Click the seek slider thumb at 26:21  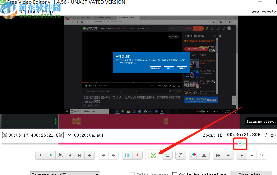(x=240, y=144)
